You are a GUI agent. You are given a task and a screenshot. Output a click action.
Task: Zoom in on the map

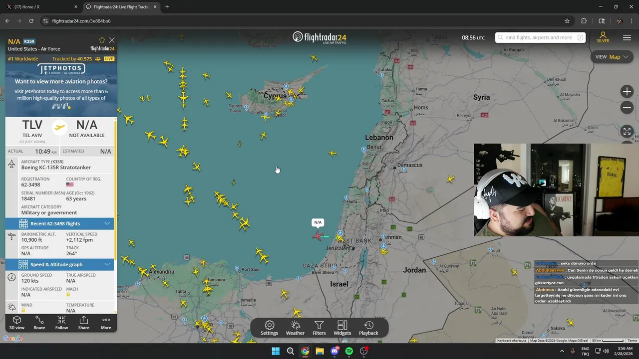click(x=627, y=91)
